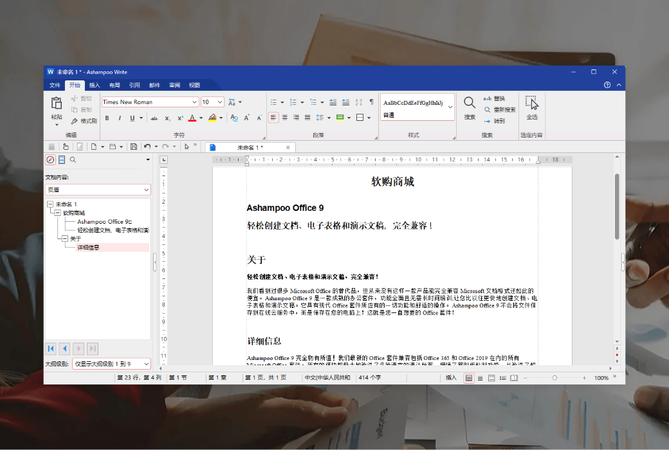Toggle Subscript formatting
The height and width of the screenshot is (450, 669).
click(167, 118)
